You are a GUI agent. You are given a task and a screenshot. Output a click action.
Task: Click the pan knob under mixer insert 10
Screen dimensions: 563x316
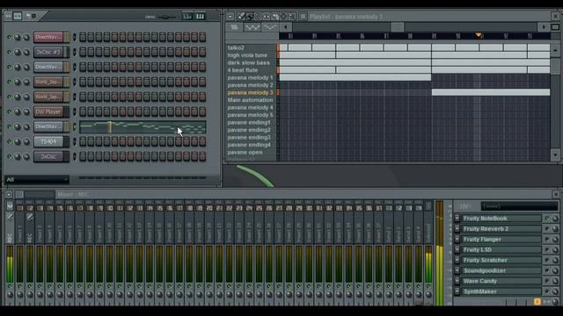(x=109, y=295)
